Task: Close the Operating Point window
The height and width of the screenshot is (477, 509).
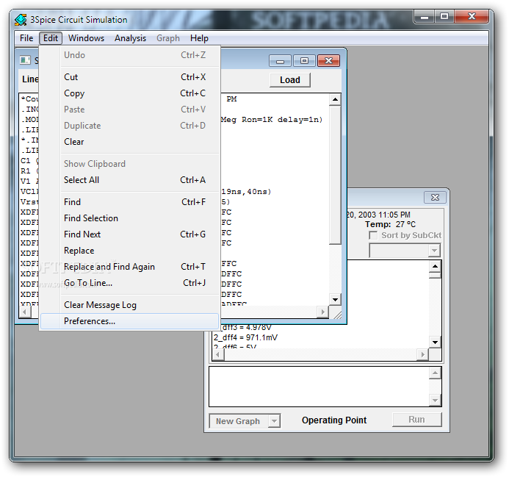Action: [435, 197]
